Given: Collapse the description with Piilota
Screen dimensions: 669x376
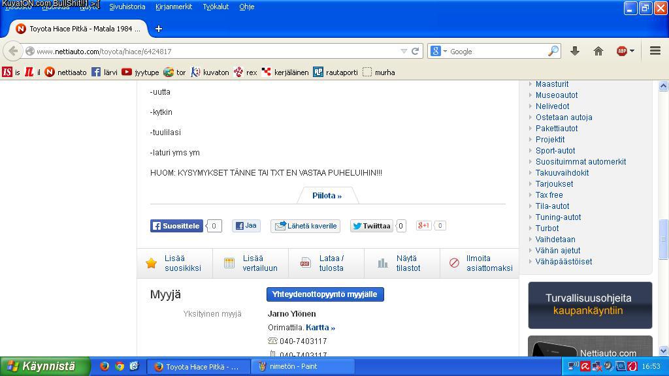Looking at the screenshot, I should click(x=327, y=195).
